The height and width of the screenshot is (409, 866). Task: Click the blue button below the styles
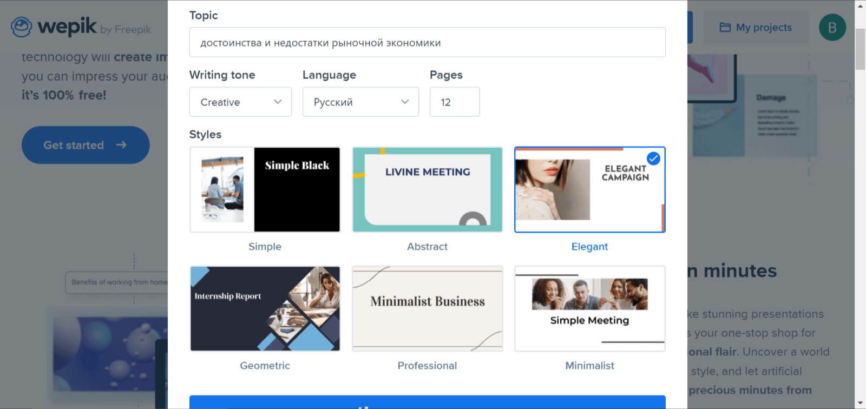coord(428,402)
